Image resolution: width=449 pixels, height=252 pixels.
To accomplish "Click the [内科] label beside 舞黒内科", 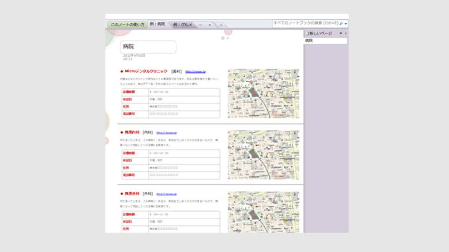I will (x=148, y=132).
